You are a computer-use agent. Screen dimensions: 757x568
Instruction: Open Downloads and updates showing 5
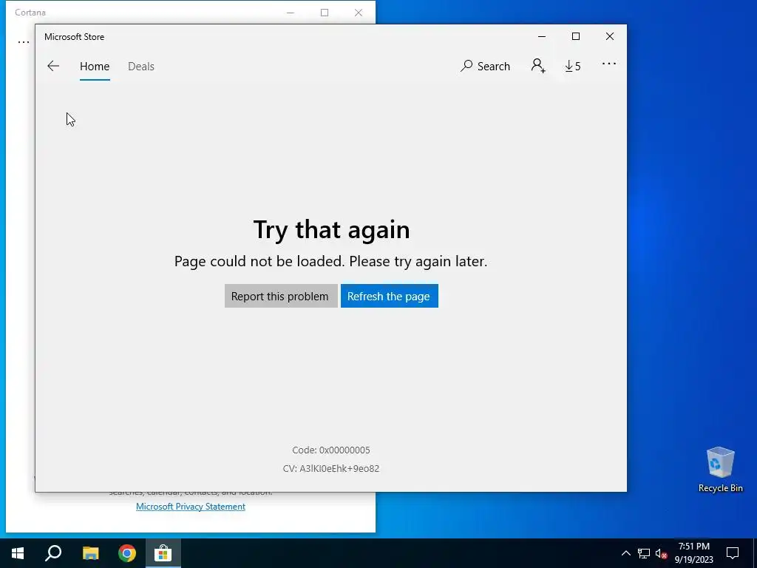point(573,66)
